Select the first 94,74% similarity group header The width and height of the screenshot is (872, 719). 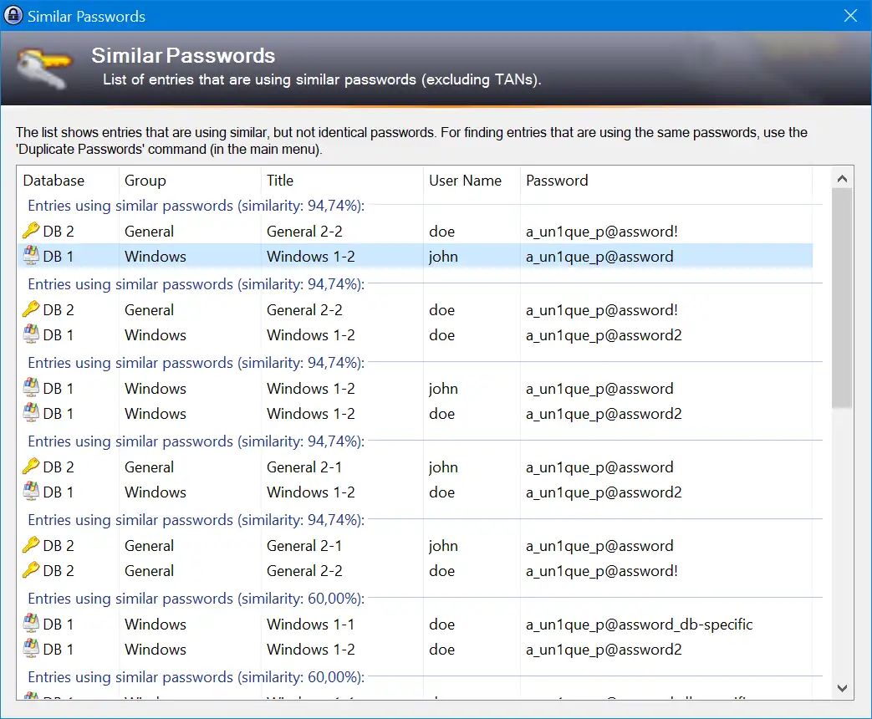click(x=196, y=206)
